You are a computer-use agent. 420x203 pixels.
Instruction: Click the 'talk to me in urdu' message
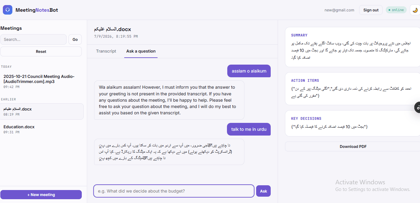point(249,129)
